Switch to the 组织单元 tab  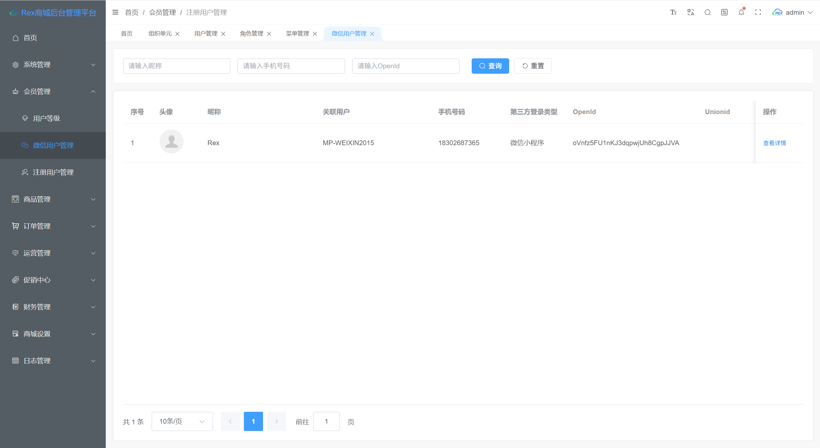160,34
